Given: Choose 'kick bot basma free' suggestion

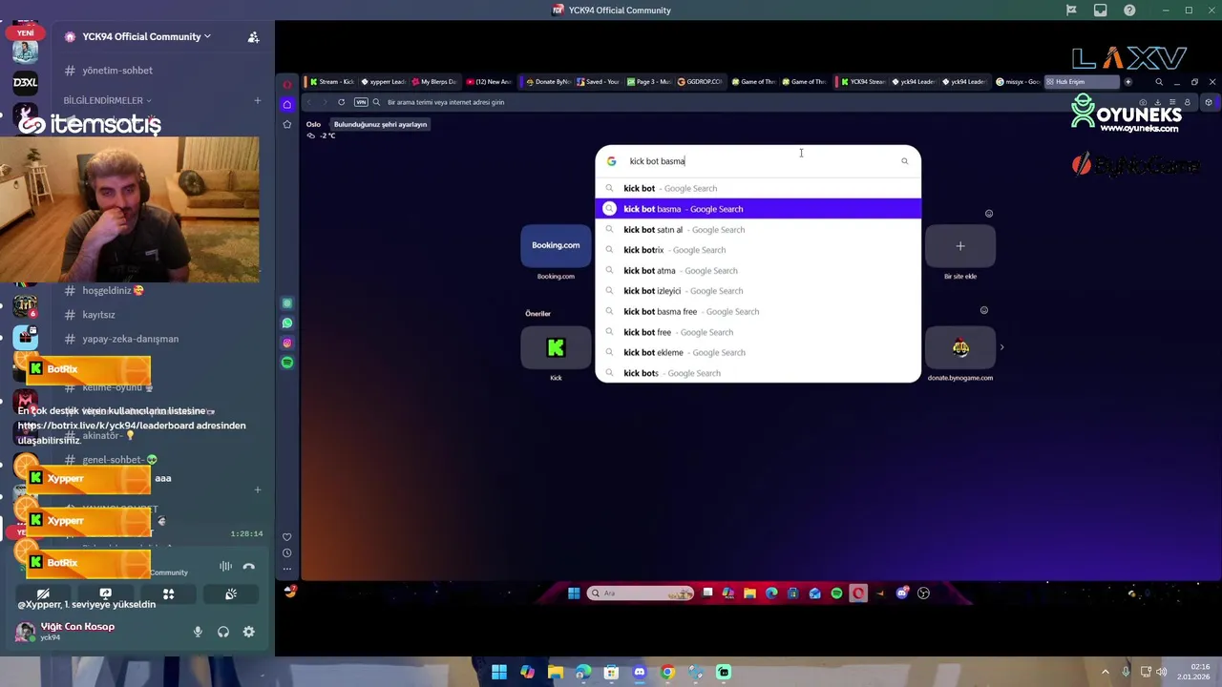Looking at the screenshot, I should 758,312.
